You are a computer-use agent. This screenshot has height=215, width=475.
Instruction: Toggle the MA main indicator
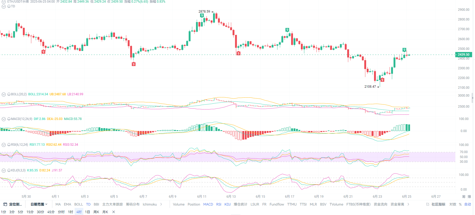58,204
